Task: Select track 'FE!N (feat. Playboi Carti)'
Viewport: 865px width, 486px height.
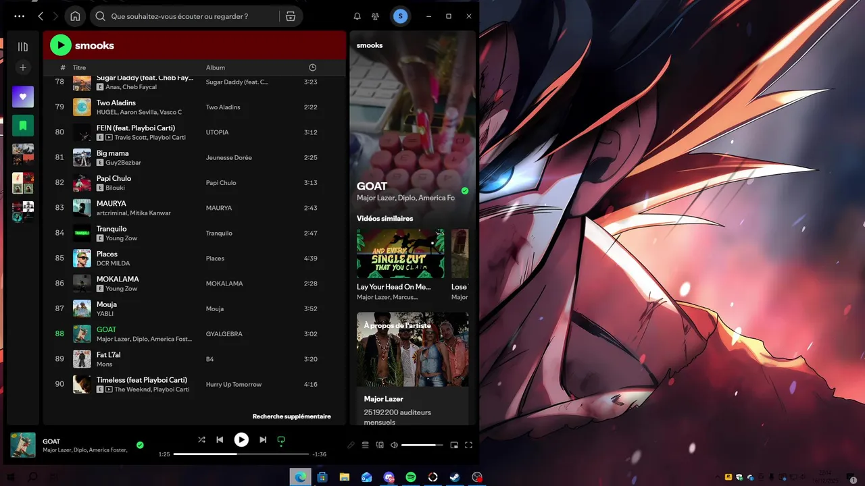Action: [x=136, y=128]
